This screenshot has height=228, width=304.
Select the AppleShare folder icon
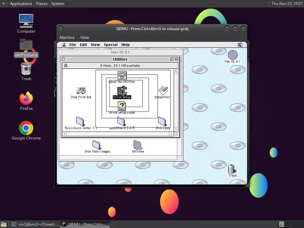121,121
